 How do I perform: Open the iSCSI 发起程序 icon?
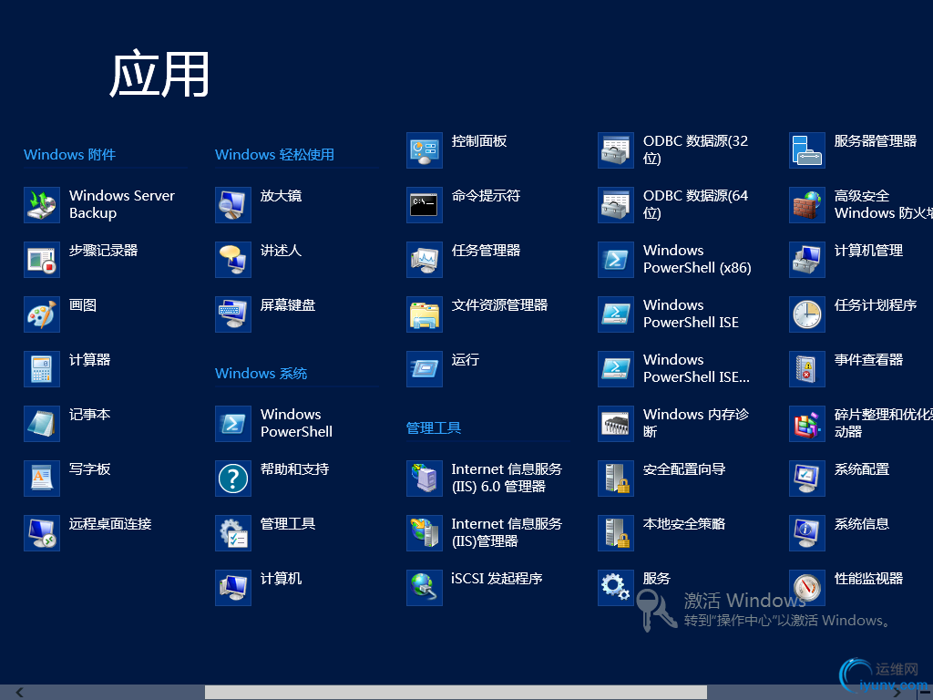[x=425, y=589]
